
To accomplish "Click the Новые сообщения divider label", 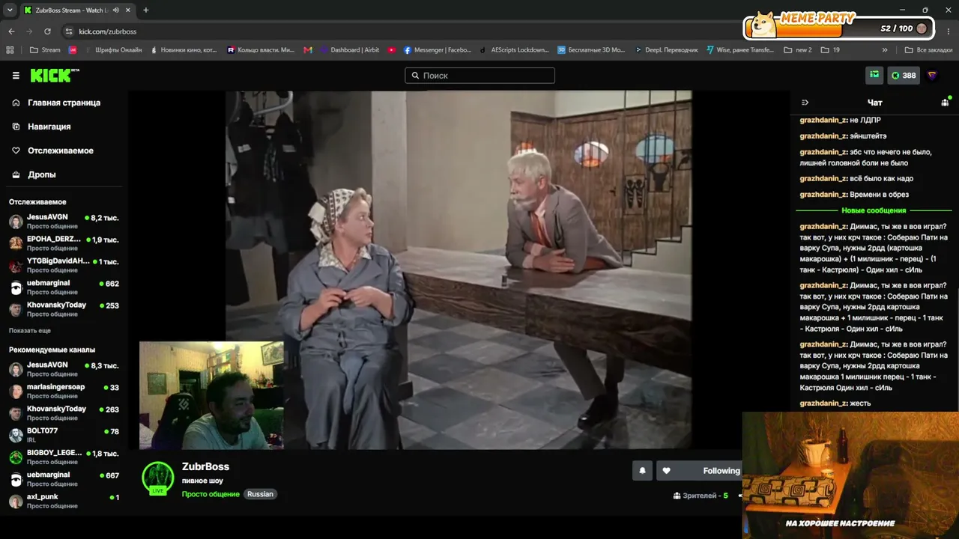I will coord(874,210).
